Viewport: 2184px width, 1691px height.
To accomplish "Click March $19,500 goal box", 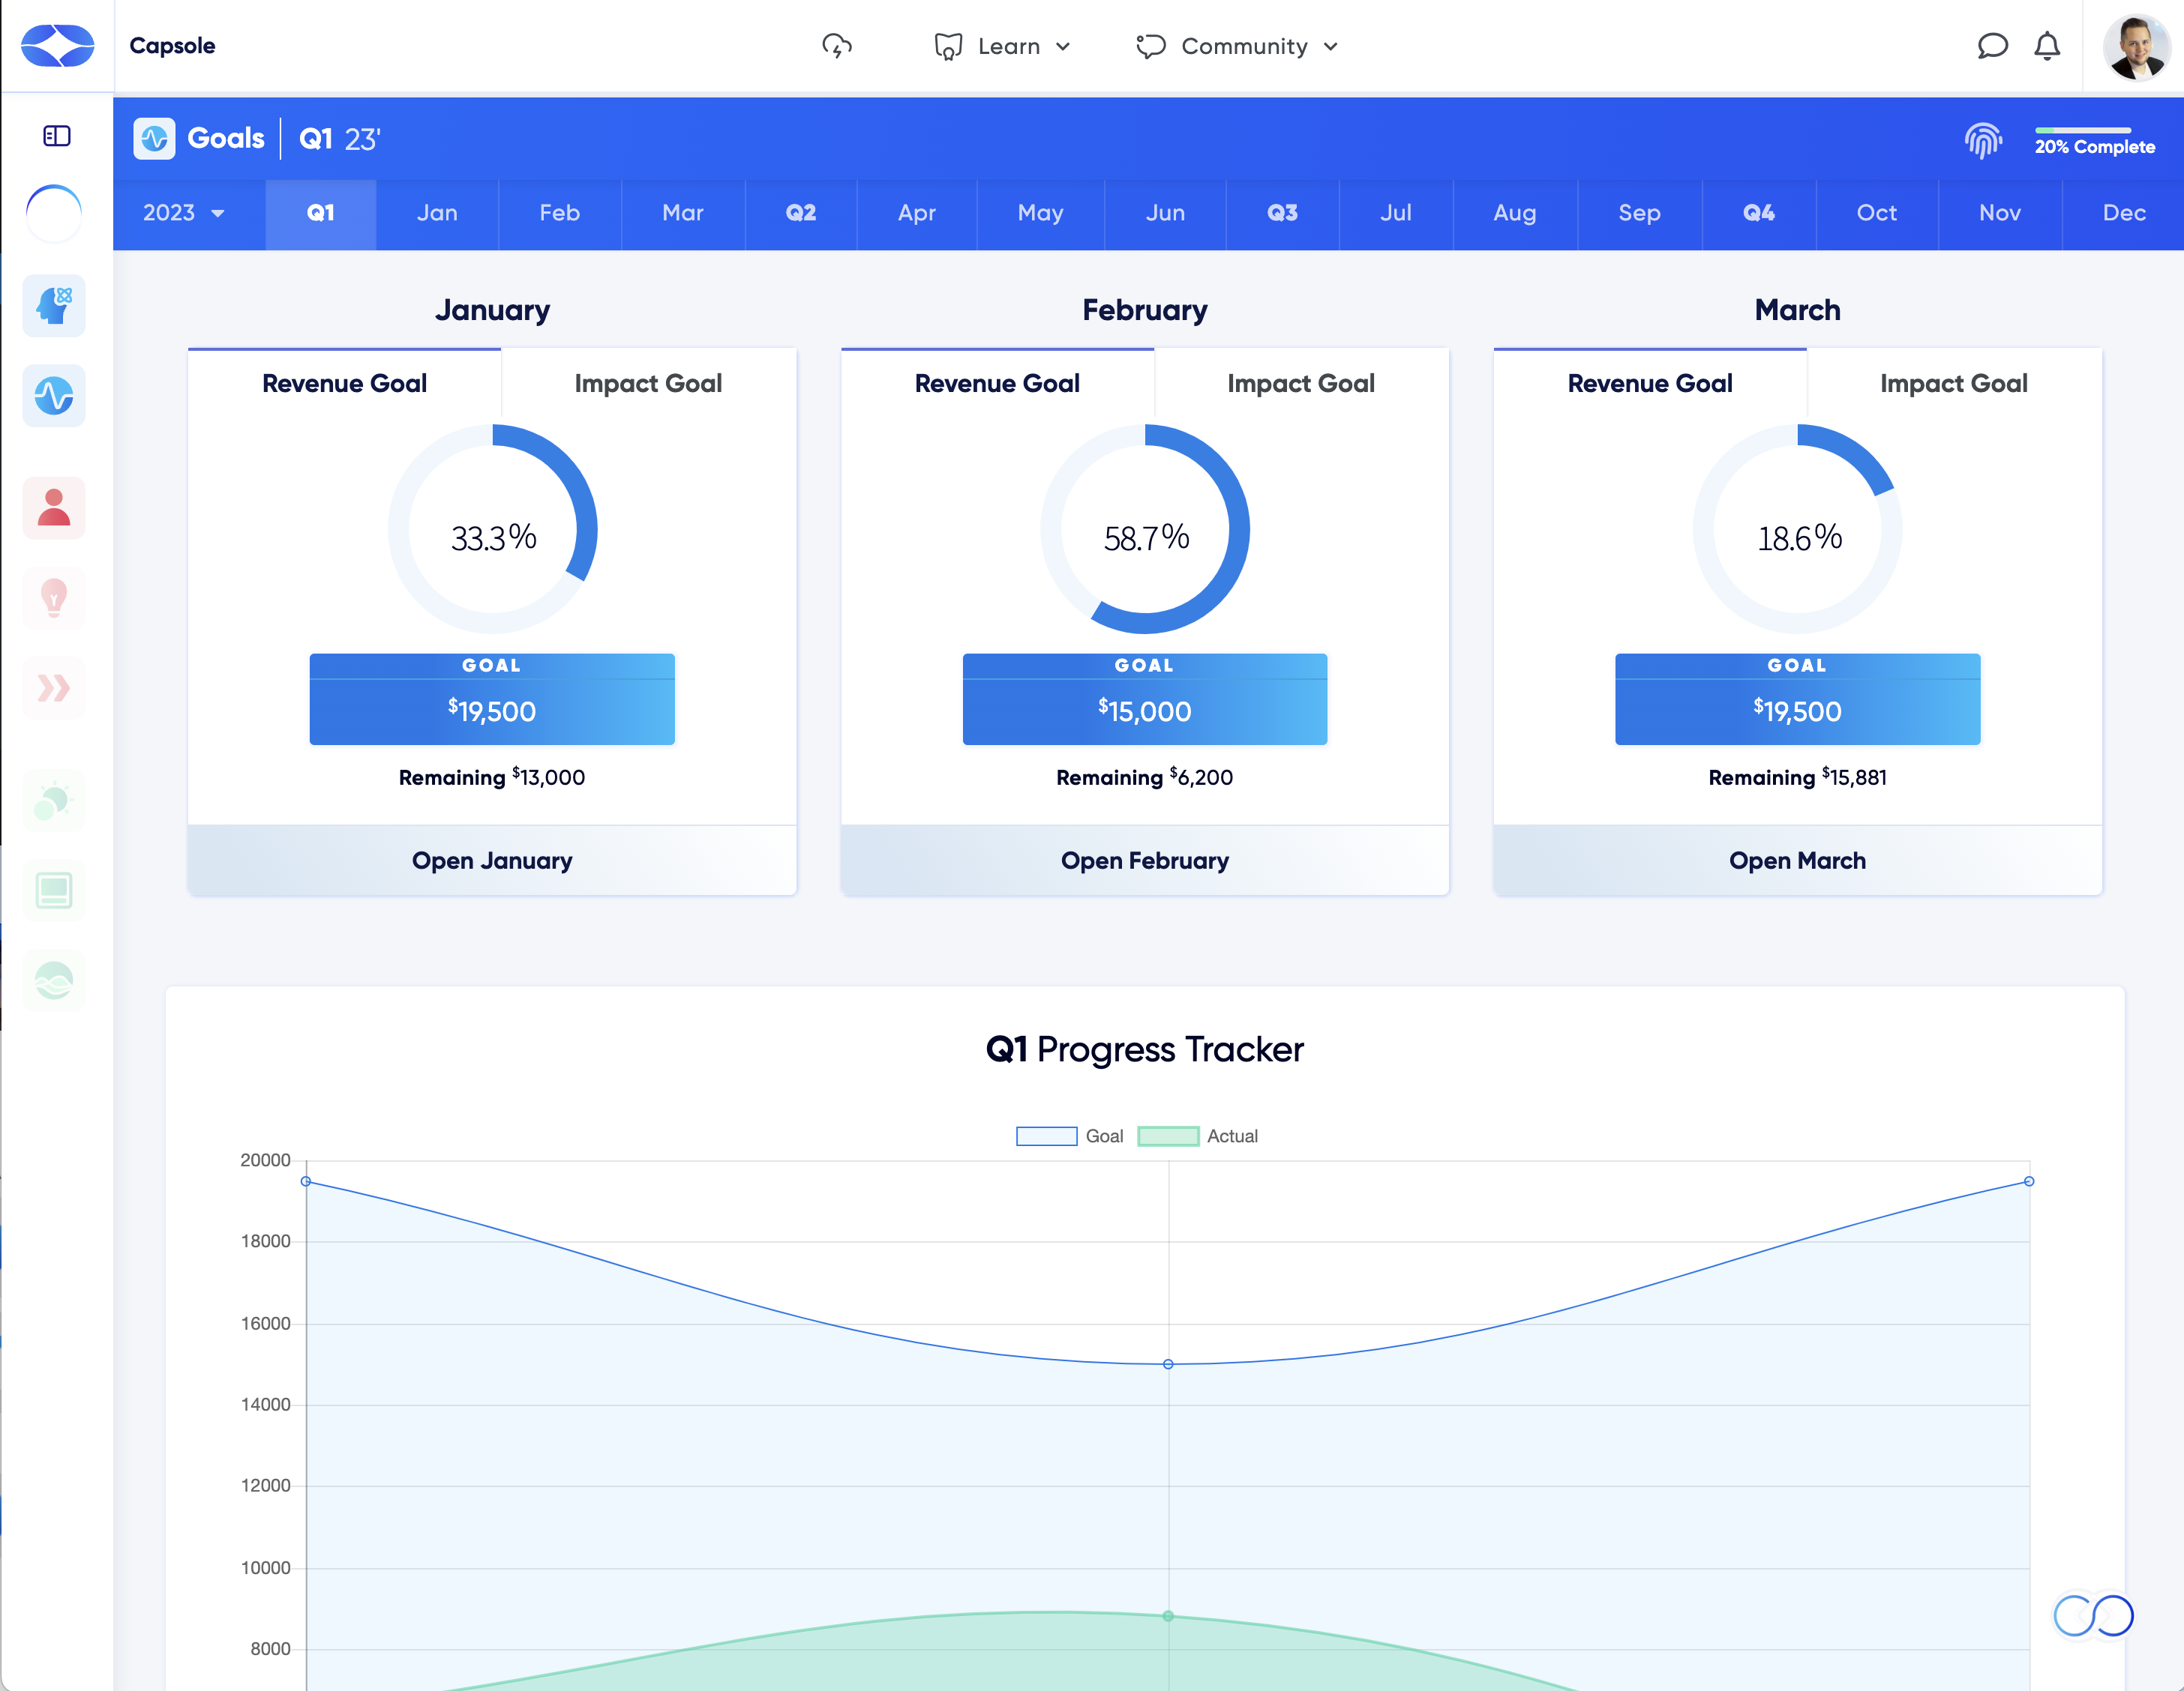I will click(x=1798, y=699).
